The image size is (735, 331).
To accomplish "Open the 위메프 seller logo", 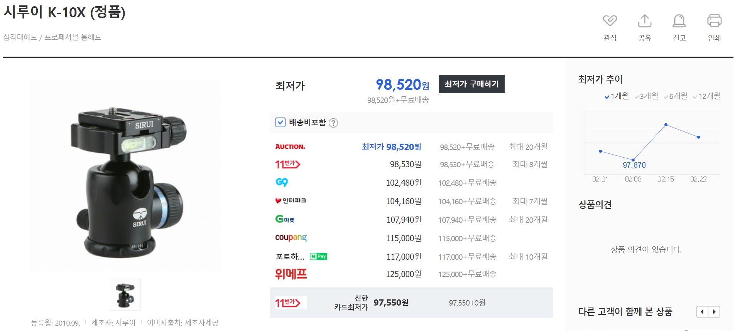I will tap(291, 274).
